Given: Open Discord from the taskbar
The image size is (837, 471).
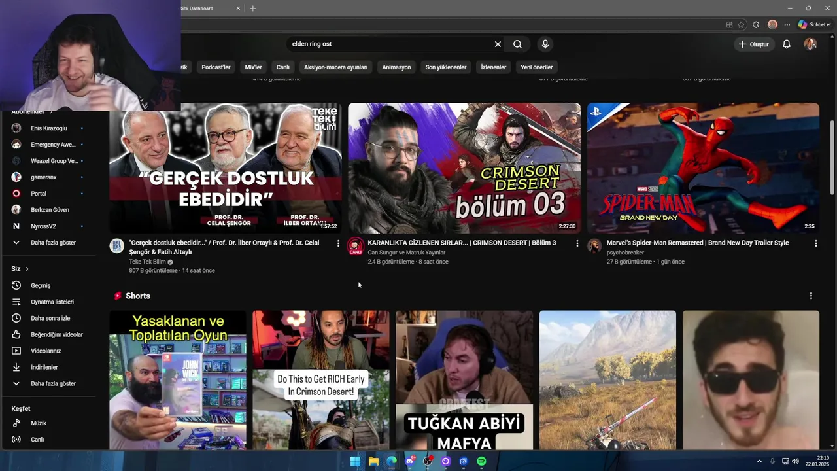Looking at the screenshot, I should point(410,461).
